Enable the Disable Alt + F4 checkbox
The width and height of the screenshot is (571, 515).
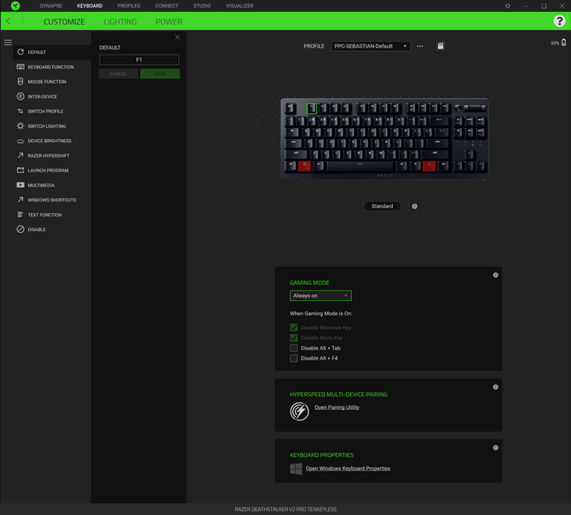point(293,358)
